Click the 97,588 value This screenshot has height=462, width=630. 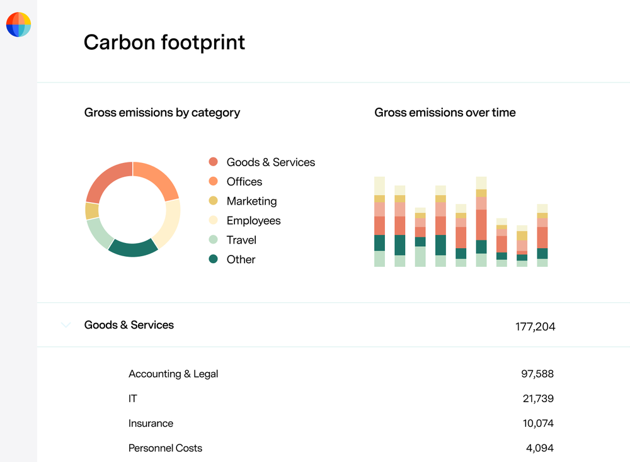point(537,374)
